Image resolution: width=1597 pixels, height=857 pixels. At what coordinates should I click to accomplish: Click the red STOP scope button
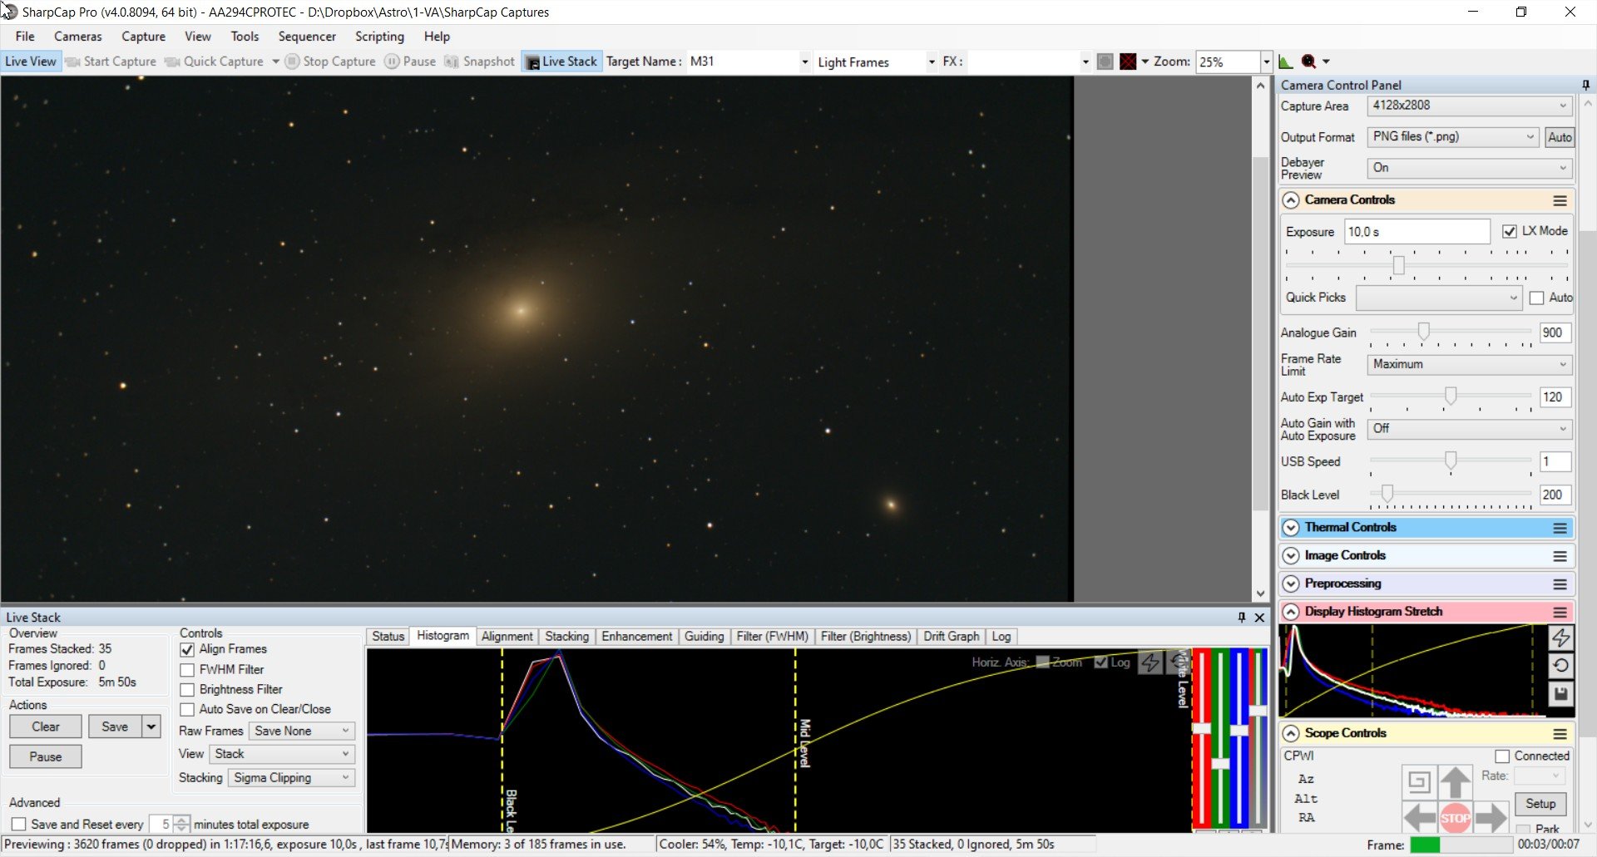[x=1455, y=818]
